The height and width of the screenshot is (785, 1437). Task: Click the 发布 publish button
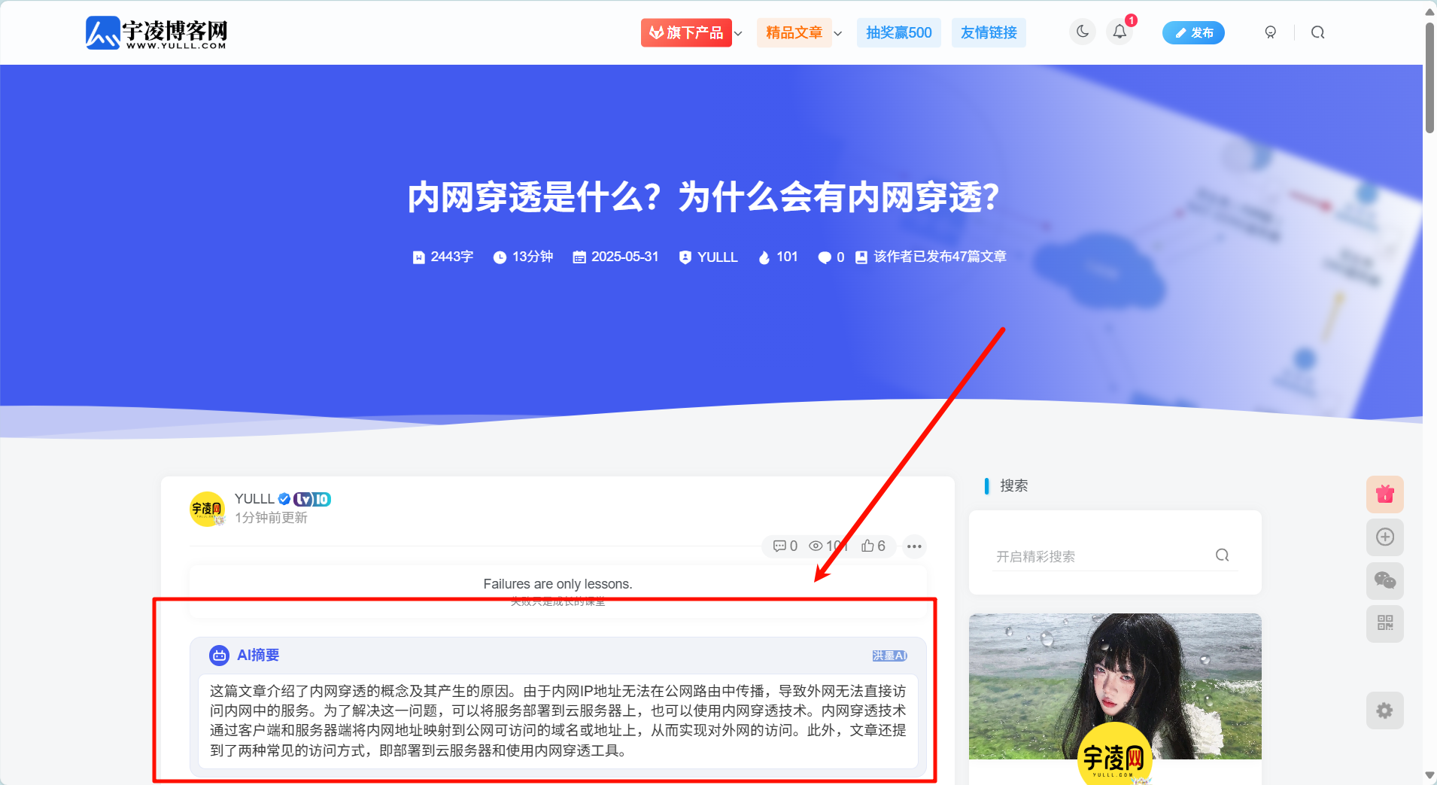click(x=1192, y=33)
